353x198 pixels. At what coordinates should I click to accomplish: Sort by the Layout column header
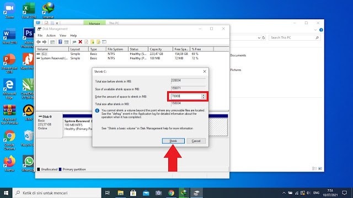[78, 49]
